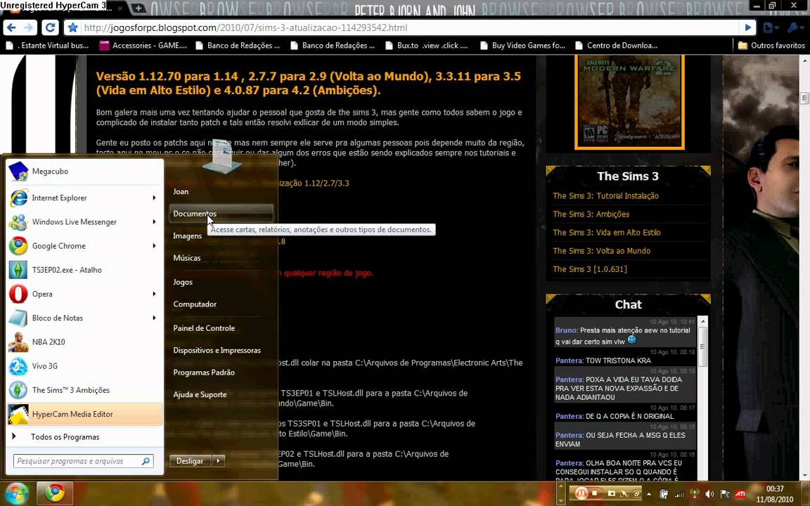Open the ATI tray icon
Image resolution: width=810 pixels, height=506 pixels.
pyautogui.click(x=740, y=494)
